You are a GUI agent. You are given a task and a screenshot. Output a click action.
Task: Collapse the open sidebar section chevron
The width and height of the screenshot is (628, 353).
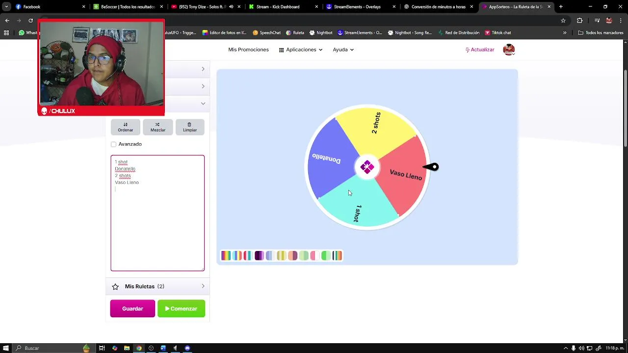(x=203, y=103)
